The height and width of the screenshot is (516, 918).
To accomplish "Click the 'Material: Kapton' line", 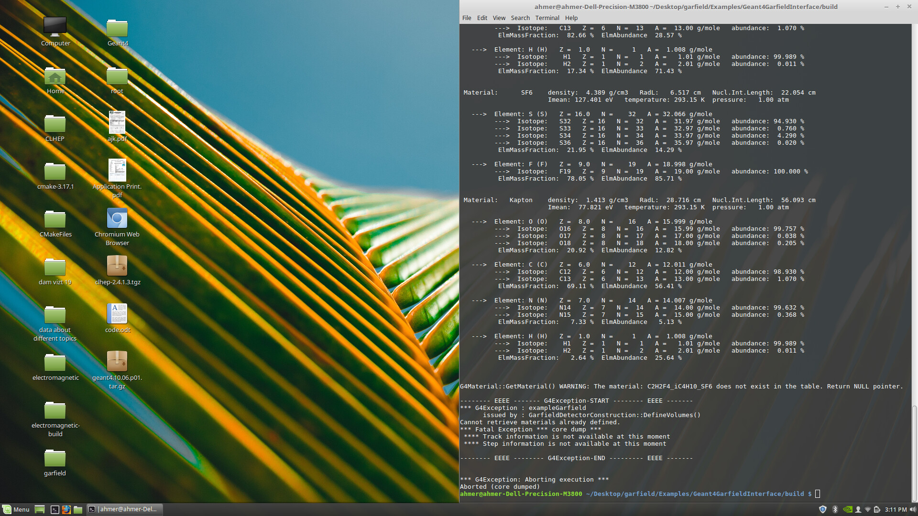I will click(x=640, y=200).
